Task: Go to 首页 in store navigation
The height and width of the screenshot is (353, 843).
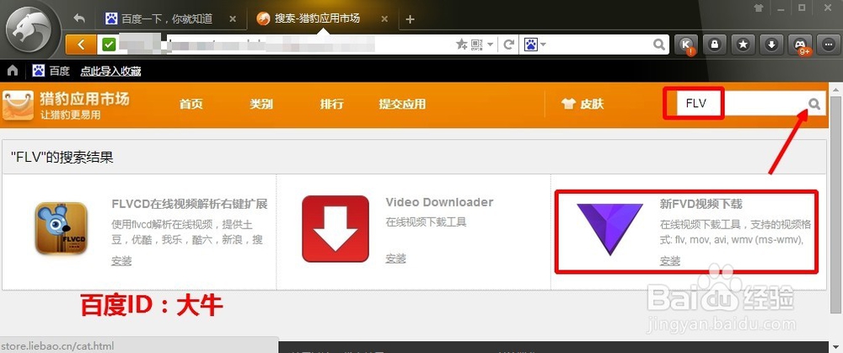Action: click(x=191, y=104)
